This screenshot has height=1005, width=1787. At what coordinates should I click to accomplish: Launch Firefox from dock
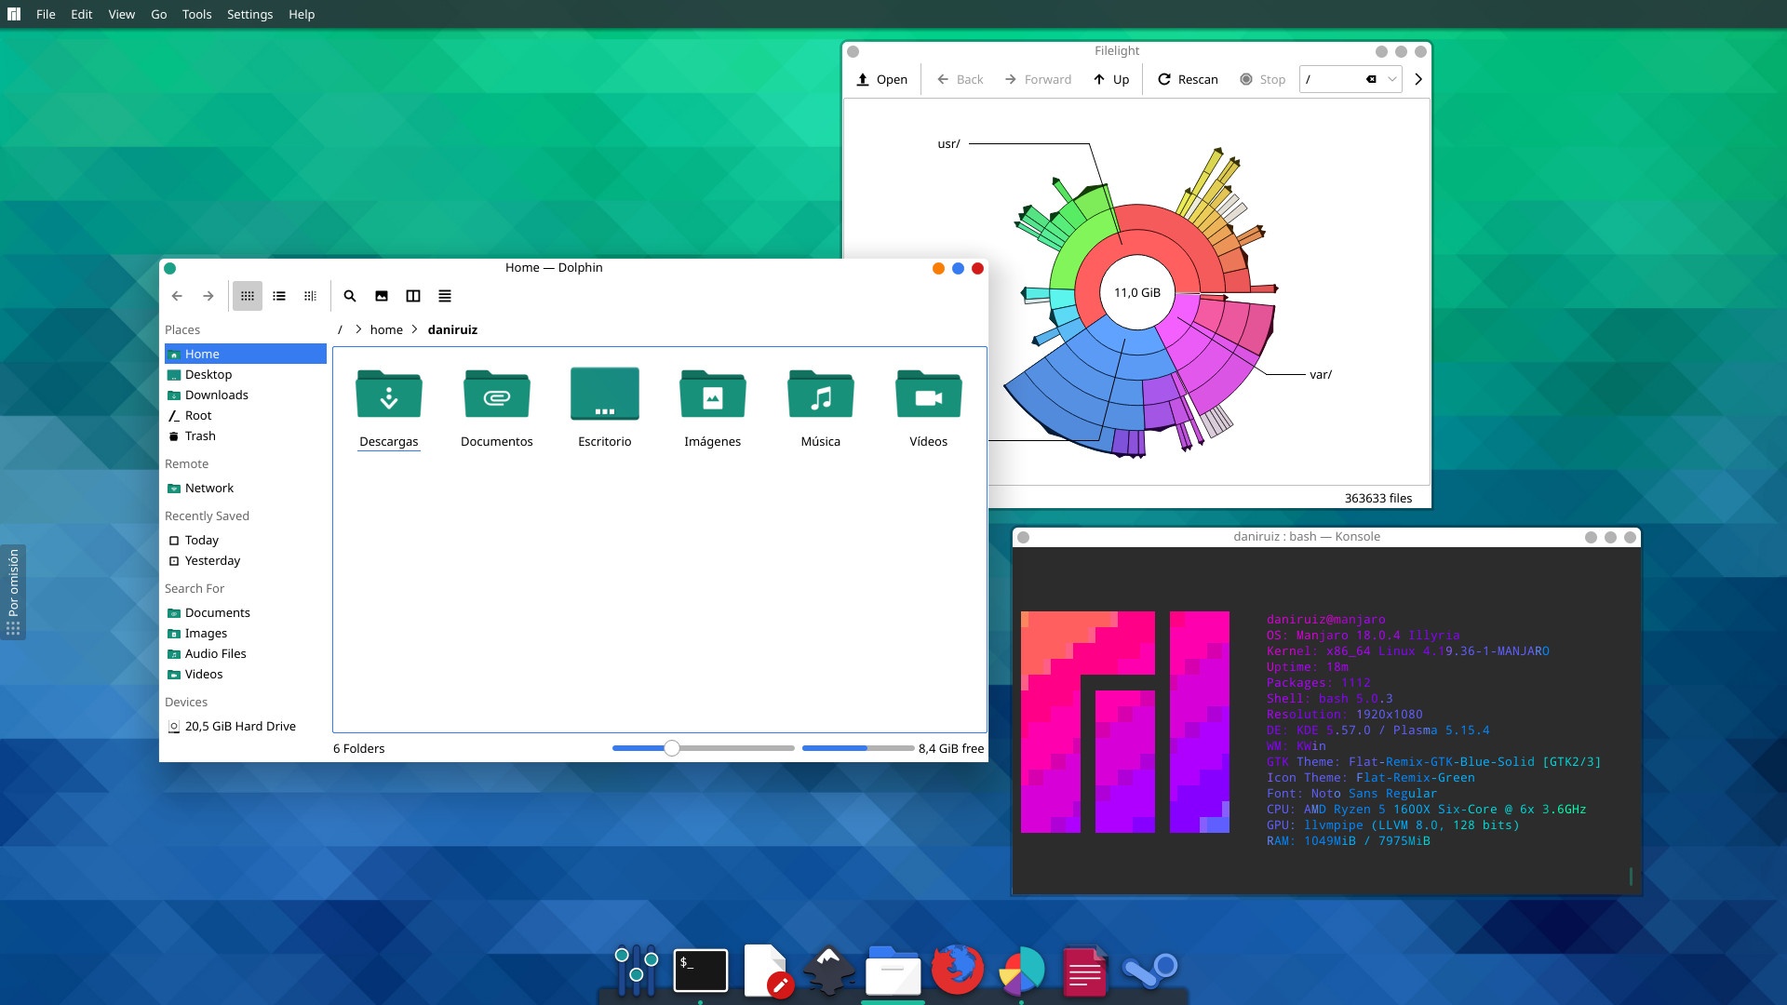click(x=958, y=970)
